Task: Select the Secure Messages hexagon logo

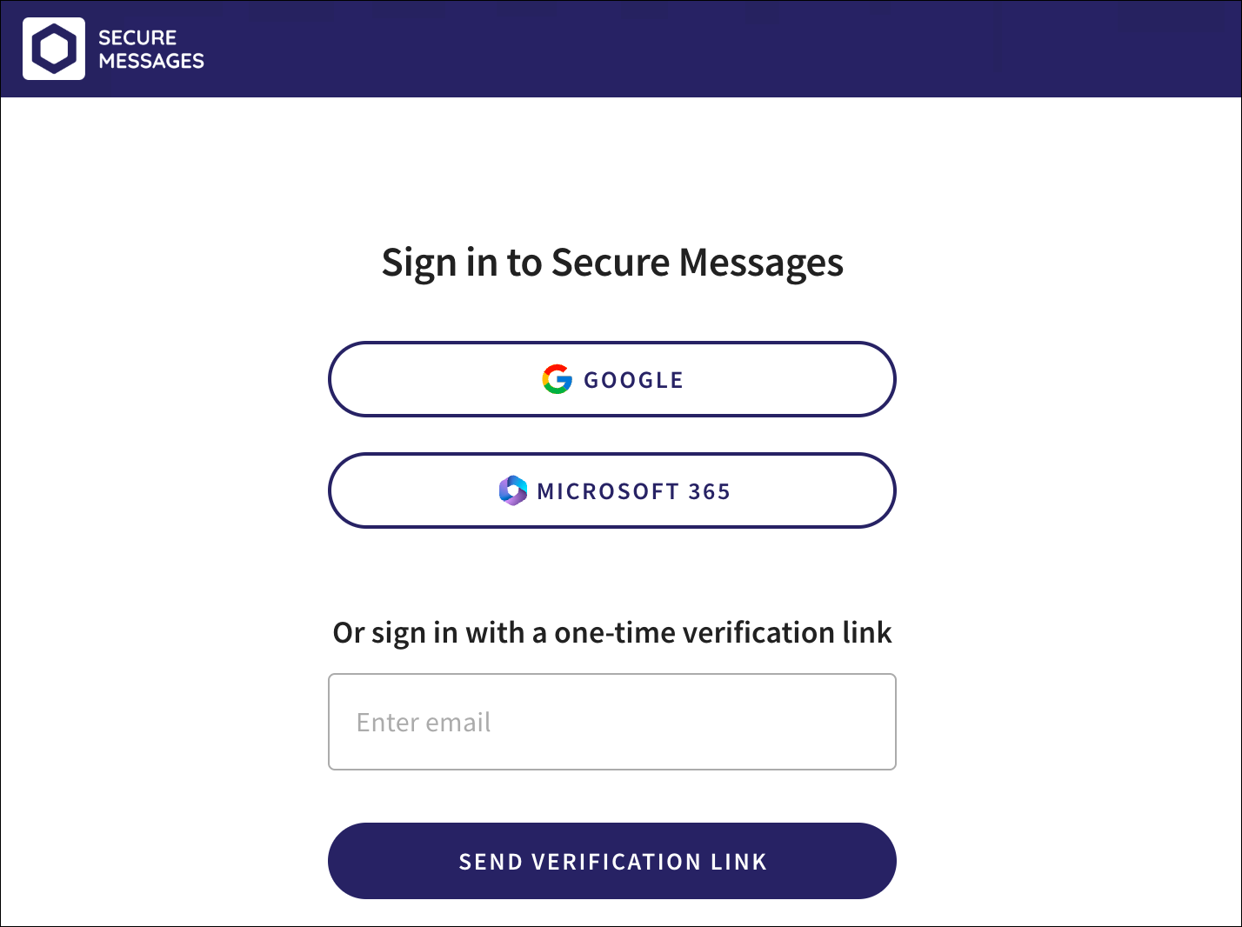Action: pyautogui.click(x=54, y=49)
